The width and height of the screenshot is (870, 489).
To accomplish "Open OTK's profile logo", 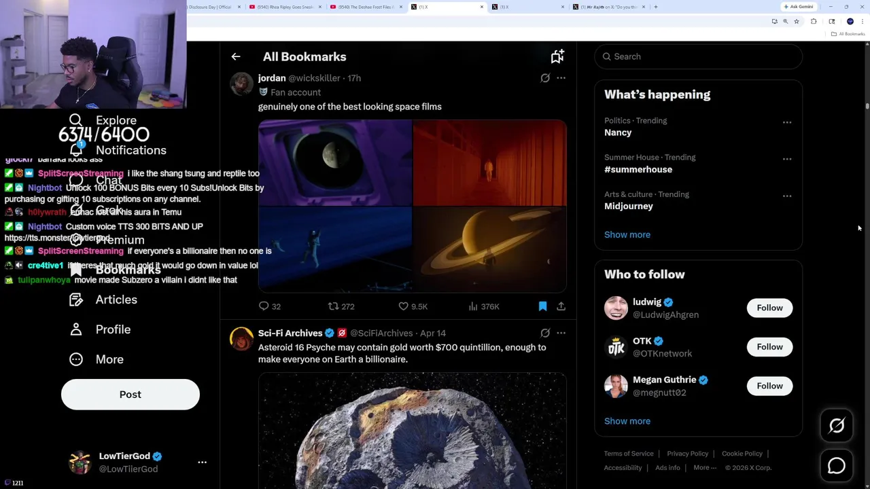I will tap(616, 347).
